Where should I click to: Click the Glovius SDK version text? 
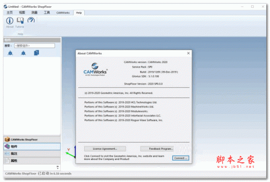coord(145,76)
